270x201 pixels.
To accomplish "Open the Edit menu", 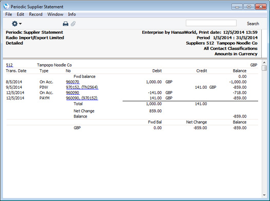I will 21,14.
